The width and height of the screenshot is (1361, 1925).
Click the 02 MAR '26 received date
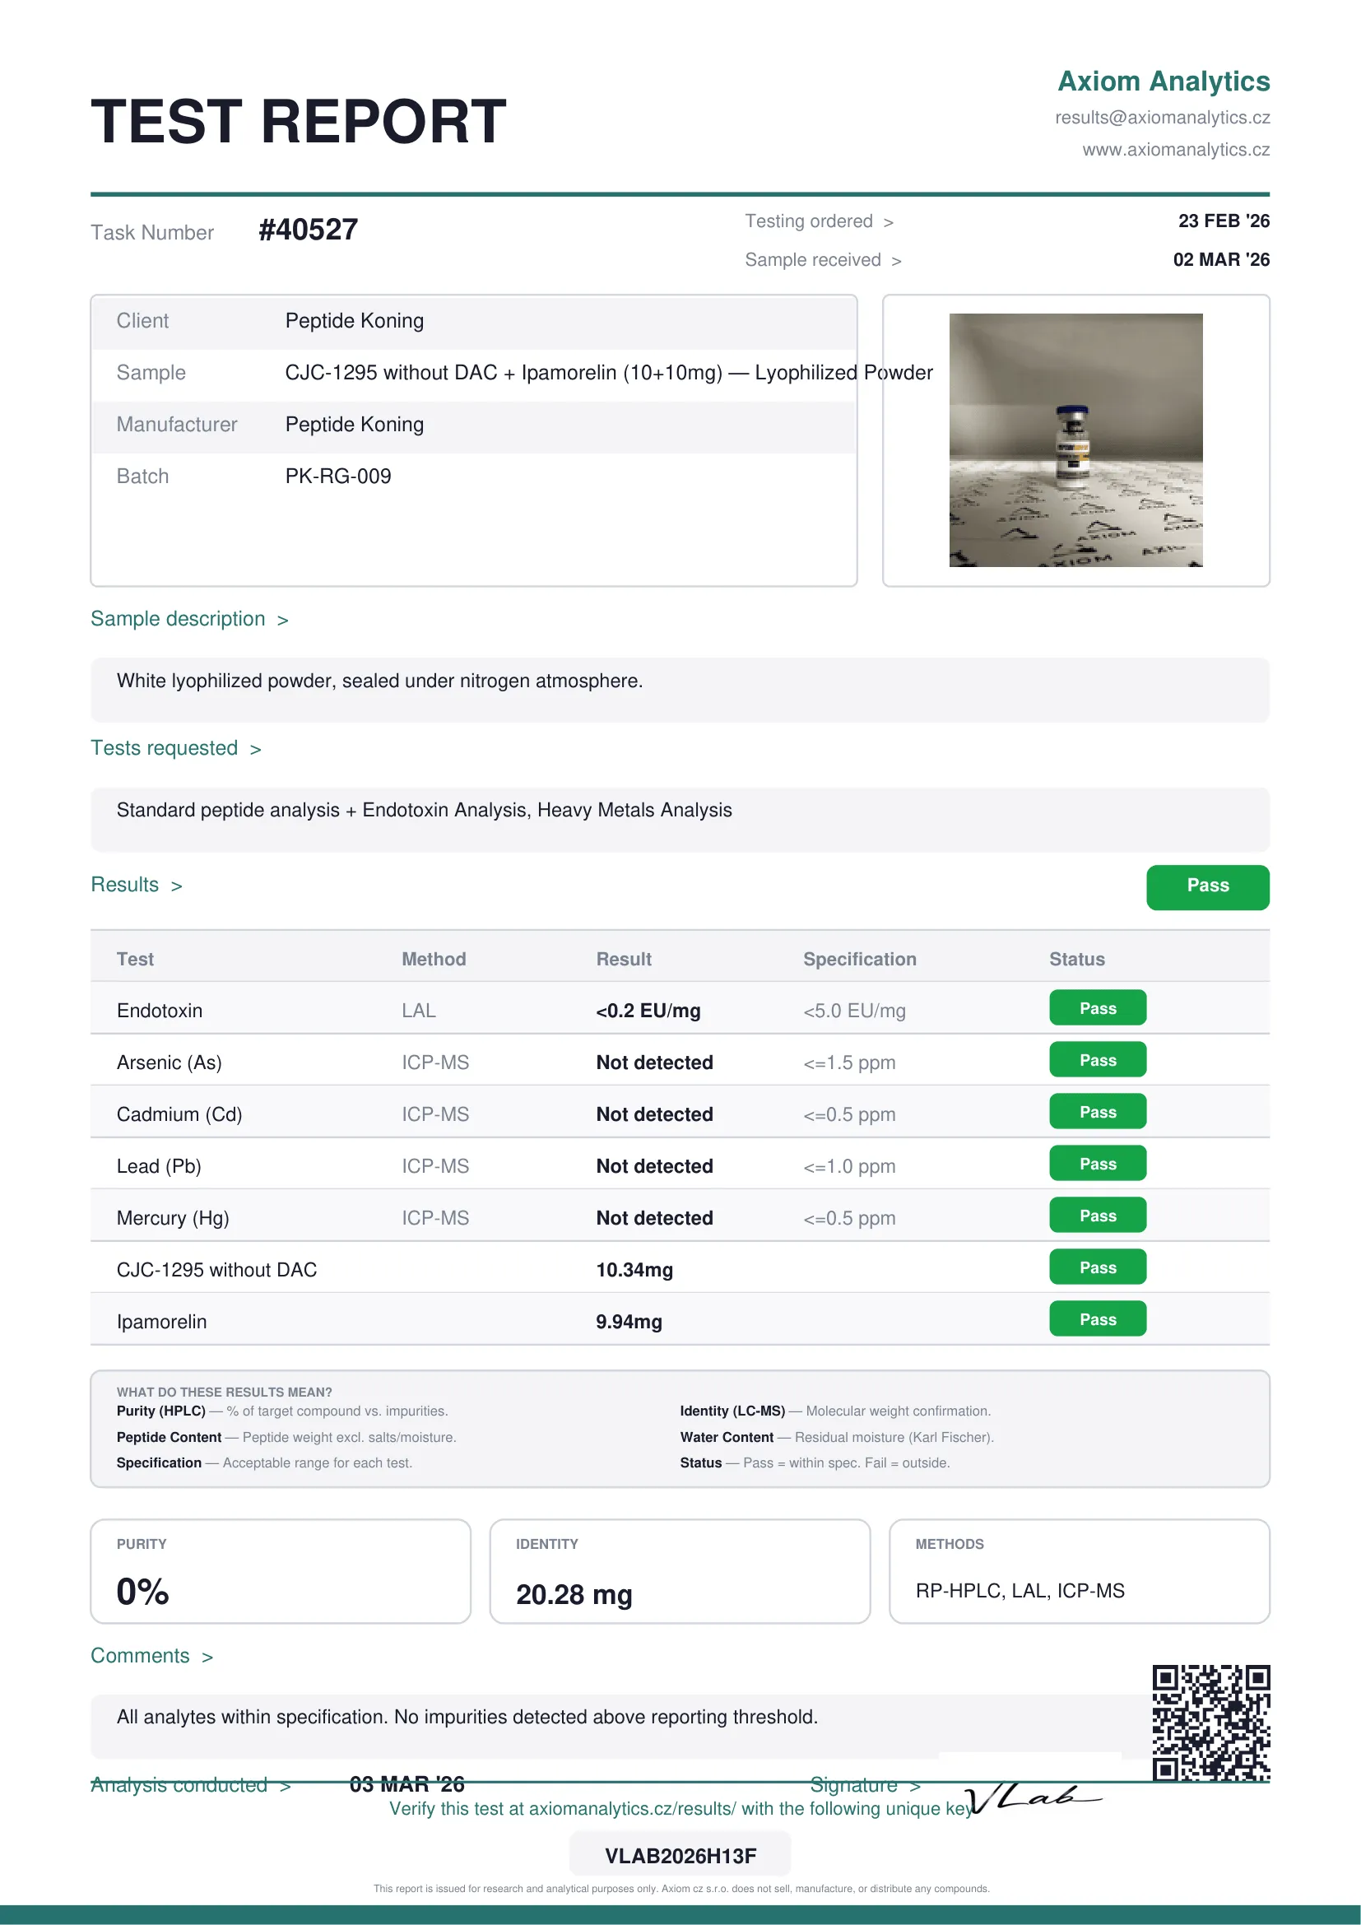click(1221, 259)
